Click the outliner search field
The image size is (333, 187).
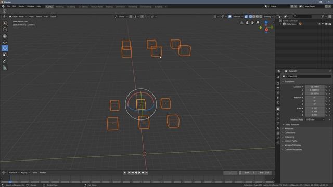[x=302, y=16]
